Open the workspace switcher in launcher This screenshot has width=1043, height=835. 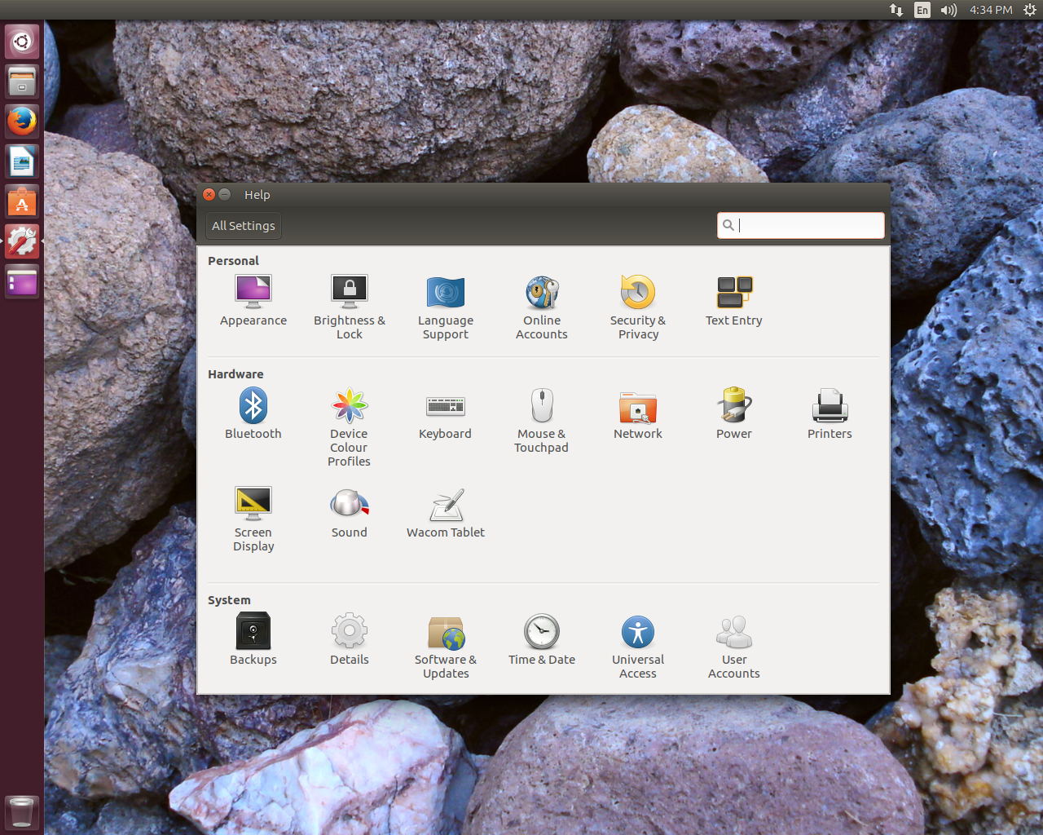tap(22, 282)
